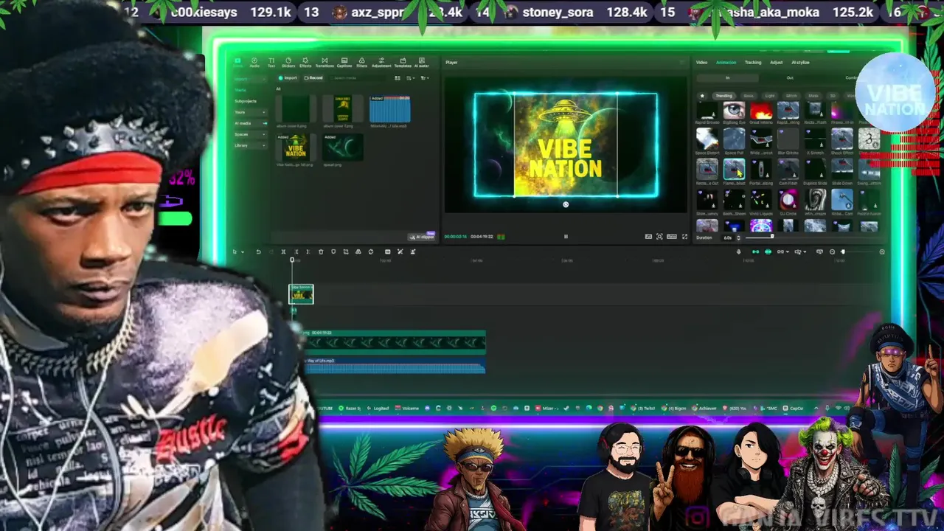Viewport: 944px width, 531px height.
Task: Select the Basic animation category
Action: (x=749, y=96)
